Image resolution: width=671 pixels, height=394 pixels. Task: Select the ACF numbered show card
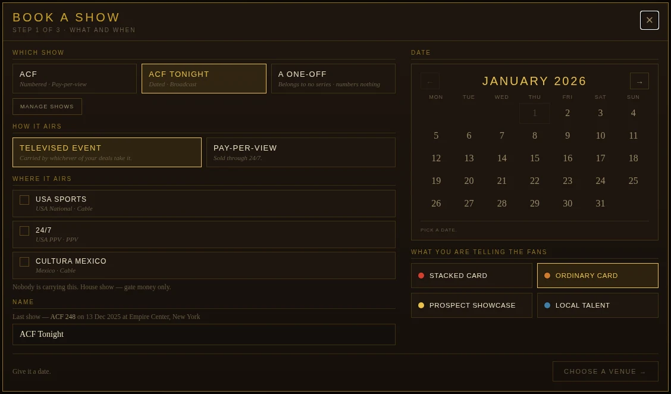coord(74,79)
